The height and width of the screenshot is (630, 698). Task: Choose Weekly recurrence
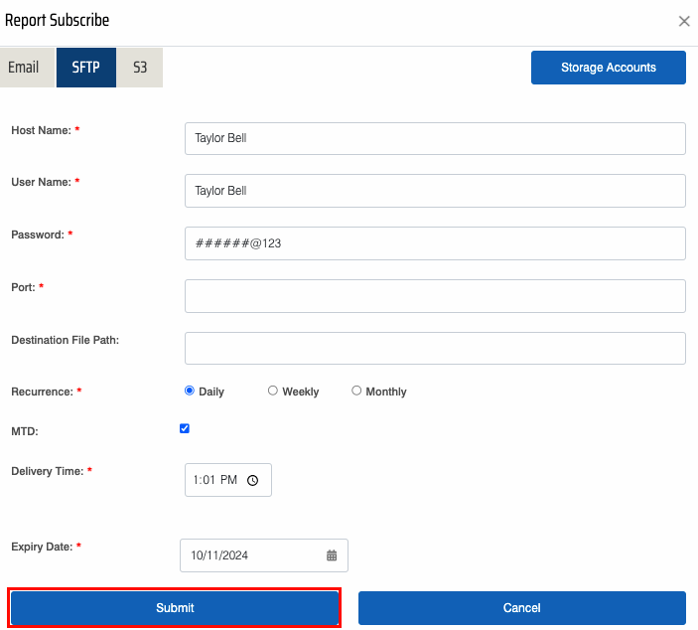[x=272, y=391]
